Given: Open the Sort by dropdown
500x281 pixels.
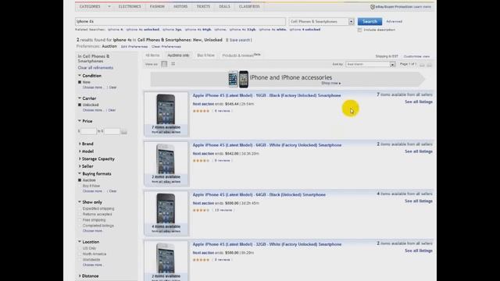Looking at the screenshot, I should pyautogui.click(x=370, y=64).
